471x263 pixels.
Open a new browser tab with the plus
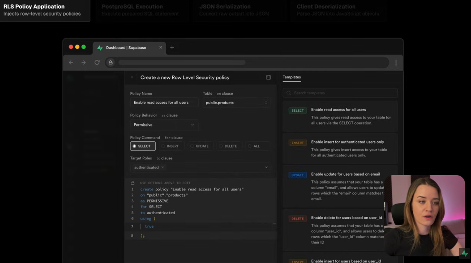point(172,47)
